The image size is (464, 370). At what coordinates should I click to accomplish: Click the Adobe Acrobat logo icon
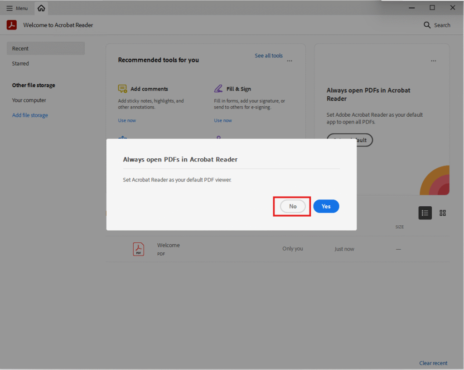click(x=12, y=25)
